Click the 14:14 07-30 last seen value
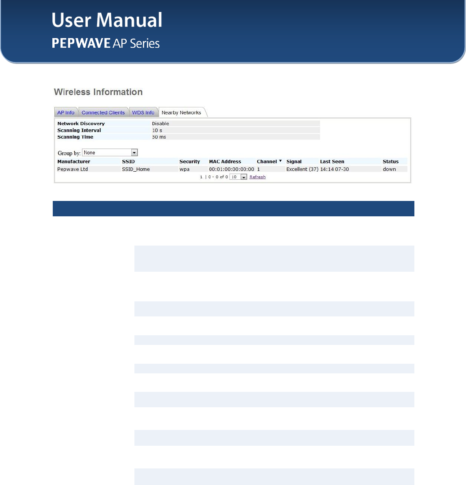Image resolution: width=466 pixels, height=485 pixels. click(x=334, y=169)
